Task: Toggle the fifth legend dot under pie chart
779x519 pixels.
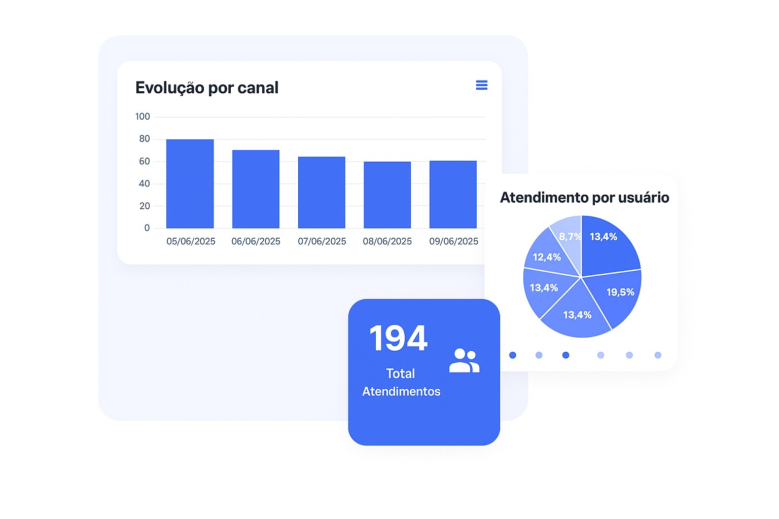Action: coord(629,355)
